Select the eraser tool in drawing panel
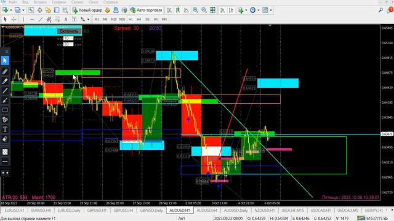394x221 pixels. [5, 139]
